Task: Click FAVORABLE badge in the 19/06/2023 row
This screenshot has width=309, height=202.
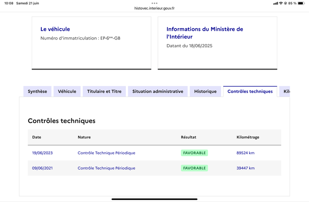Action: click(x=194, y=153)
